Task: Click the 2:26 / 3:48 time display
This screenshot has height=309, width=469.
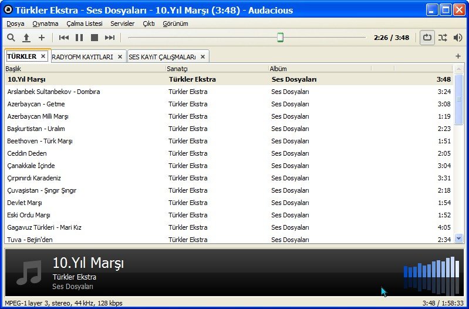Action: click(392, 38)
